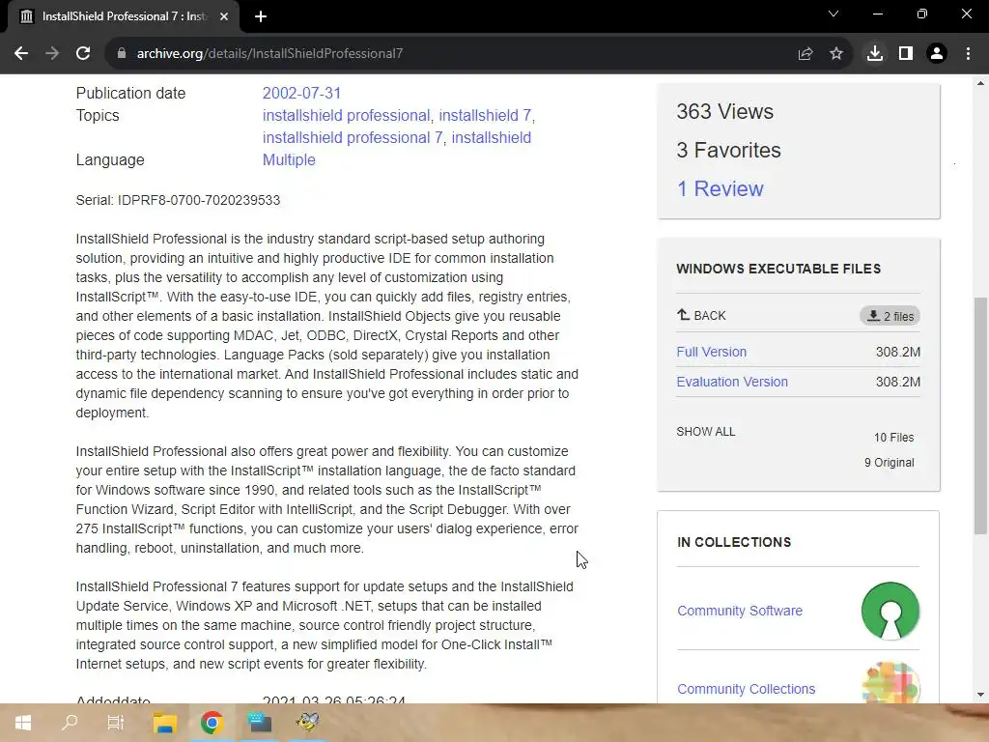Open the 10 Files link
Screen dimensions: 989x742
893,438
